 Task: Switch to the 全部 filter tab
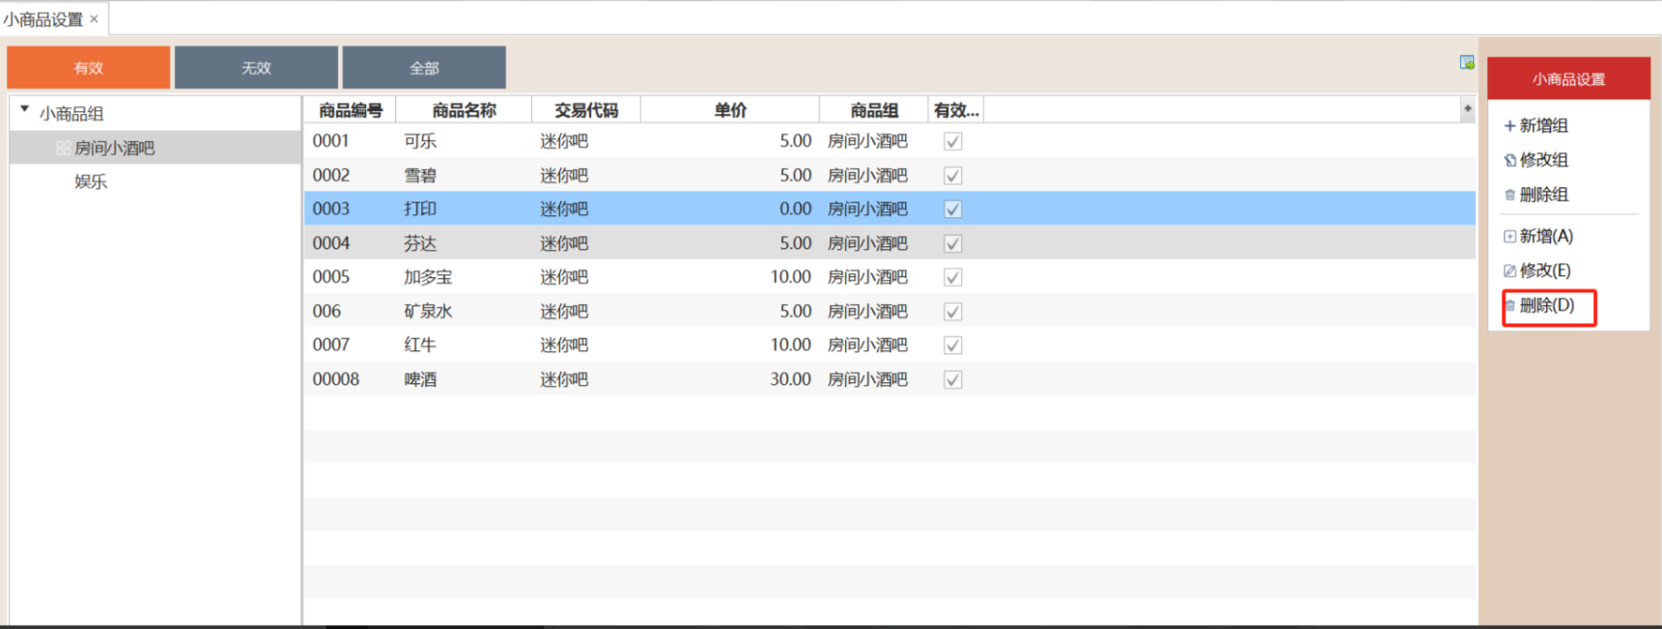point(424,68)
